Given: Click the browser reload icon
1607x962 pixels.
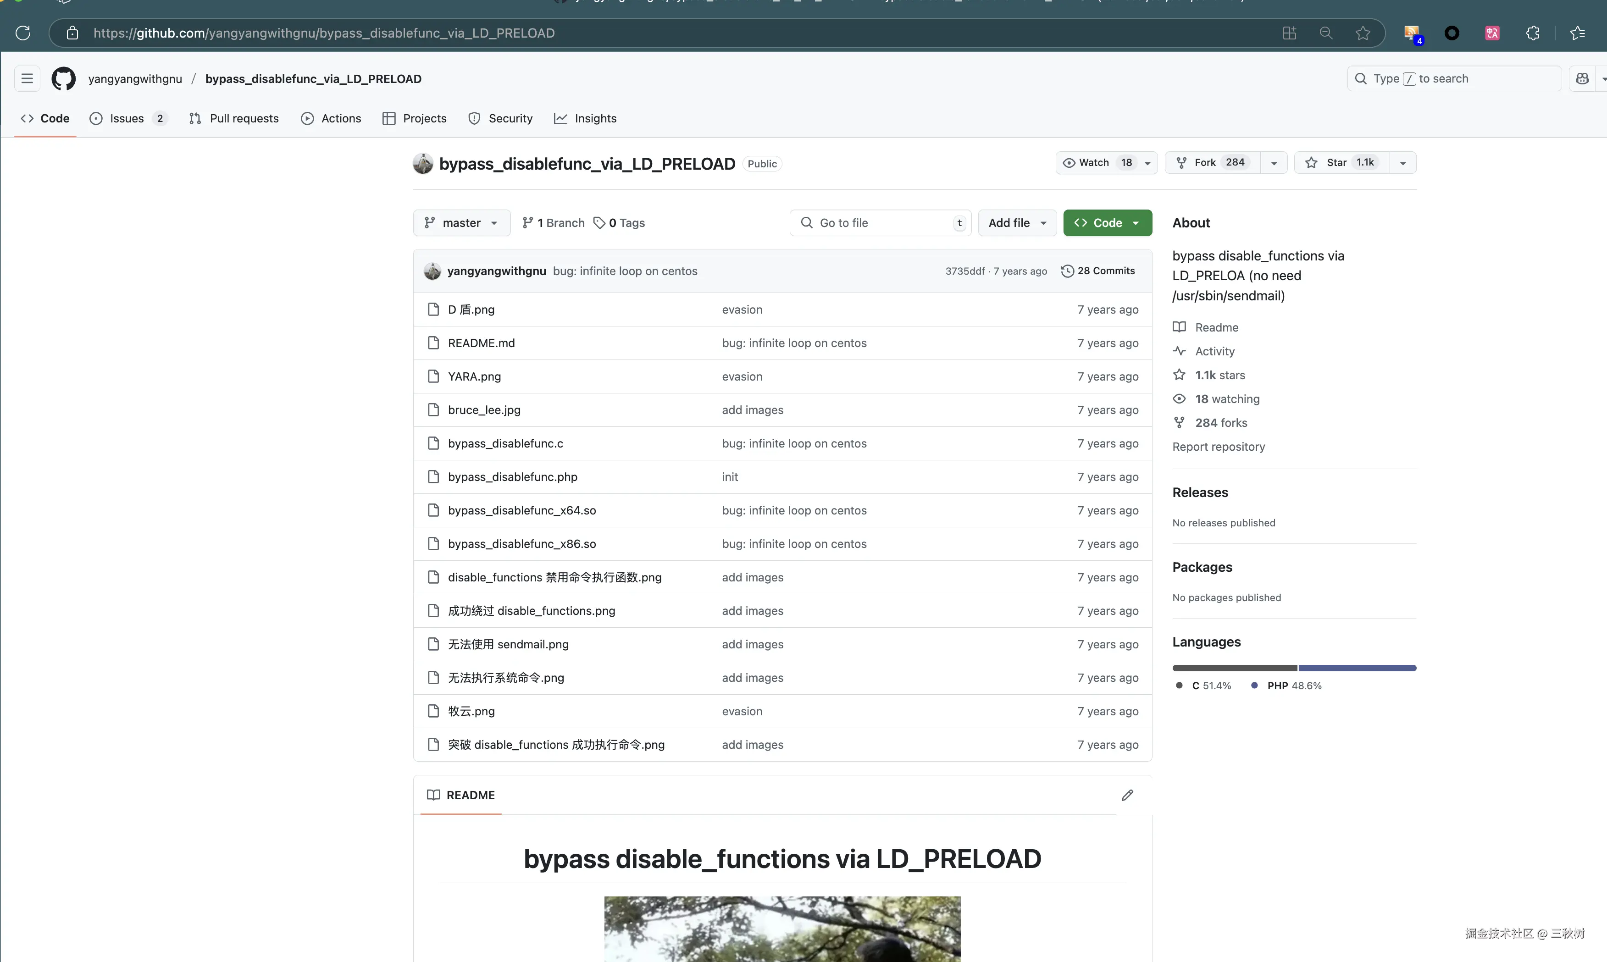Looking at the screenshot, I should pos(22,33).
